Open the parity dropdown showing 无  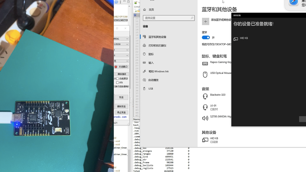pos(121,61)
